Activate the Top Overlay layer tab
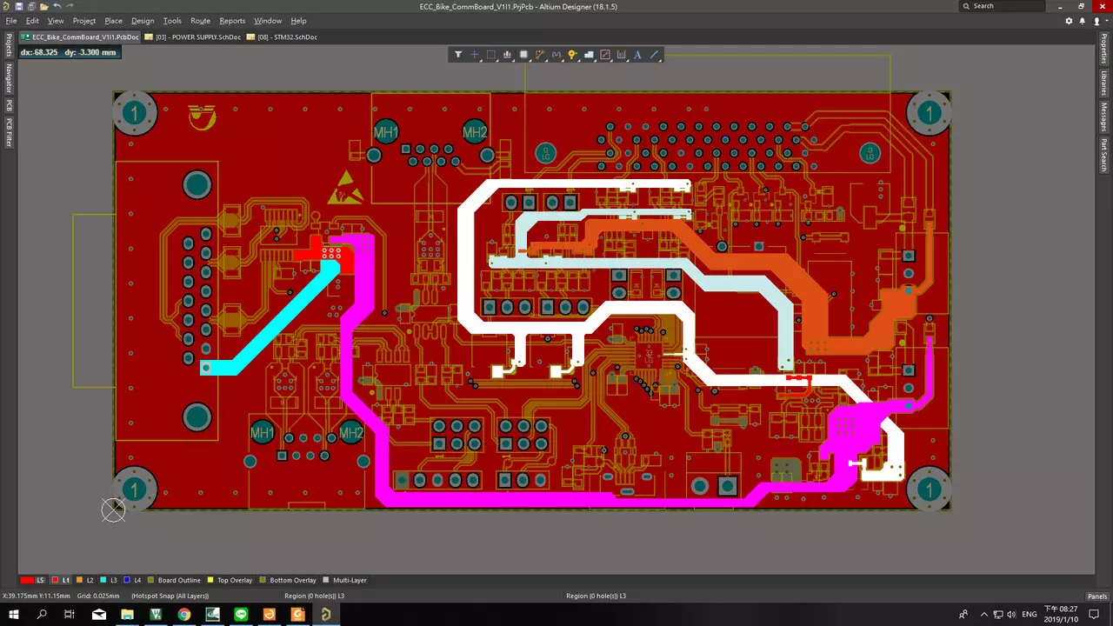Viewport: 1113px width, 626px height. coord(234,580)
